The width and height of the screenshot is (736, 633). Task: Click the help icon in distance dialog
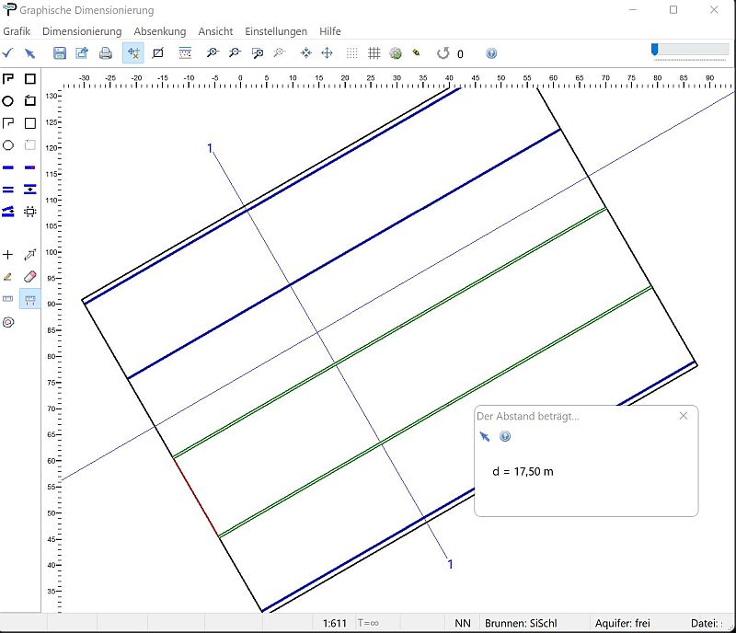[x=505, y=436]
